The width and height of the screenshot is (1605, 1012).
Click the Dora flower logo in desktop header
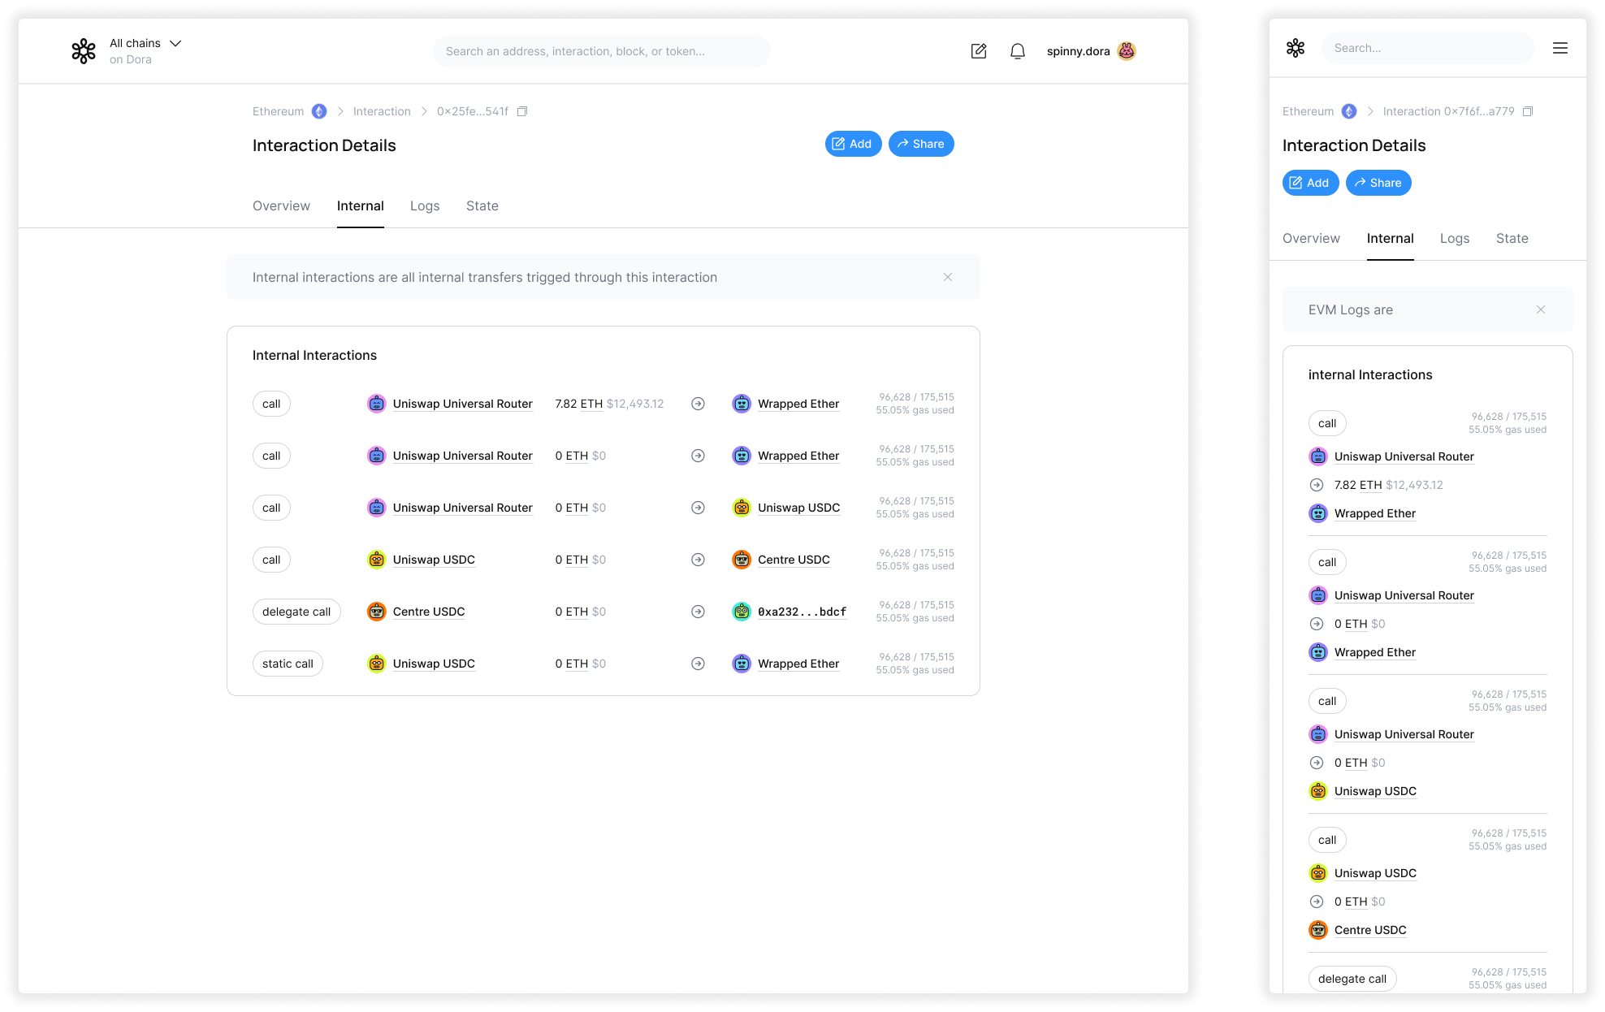click(x=84, y=51)
